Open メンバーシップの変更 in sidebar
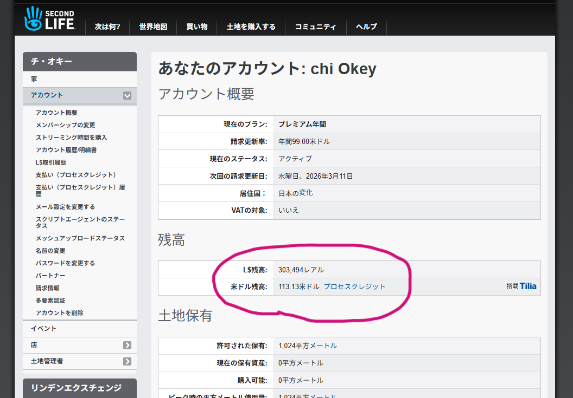This screenshot has width=573, height=398. (x=65, y=125)
